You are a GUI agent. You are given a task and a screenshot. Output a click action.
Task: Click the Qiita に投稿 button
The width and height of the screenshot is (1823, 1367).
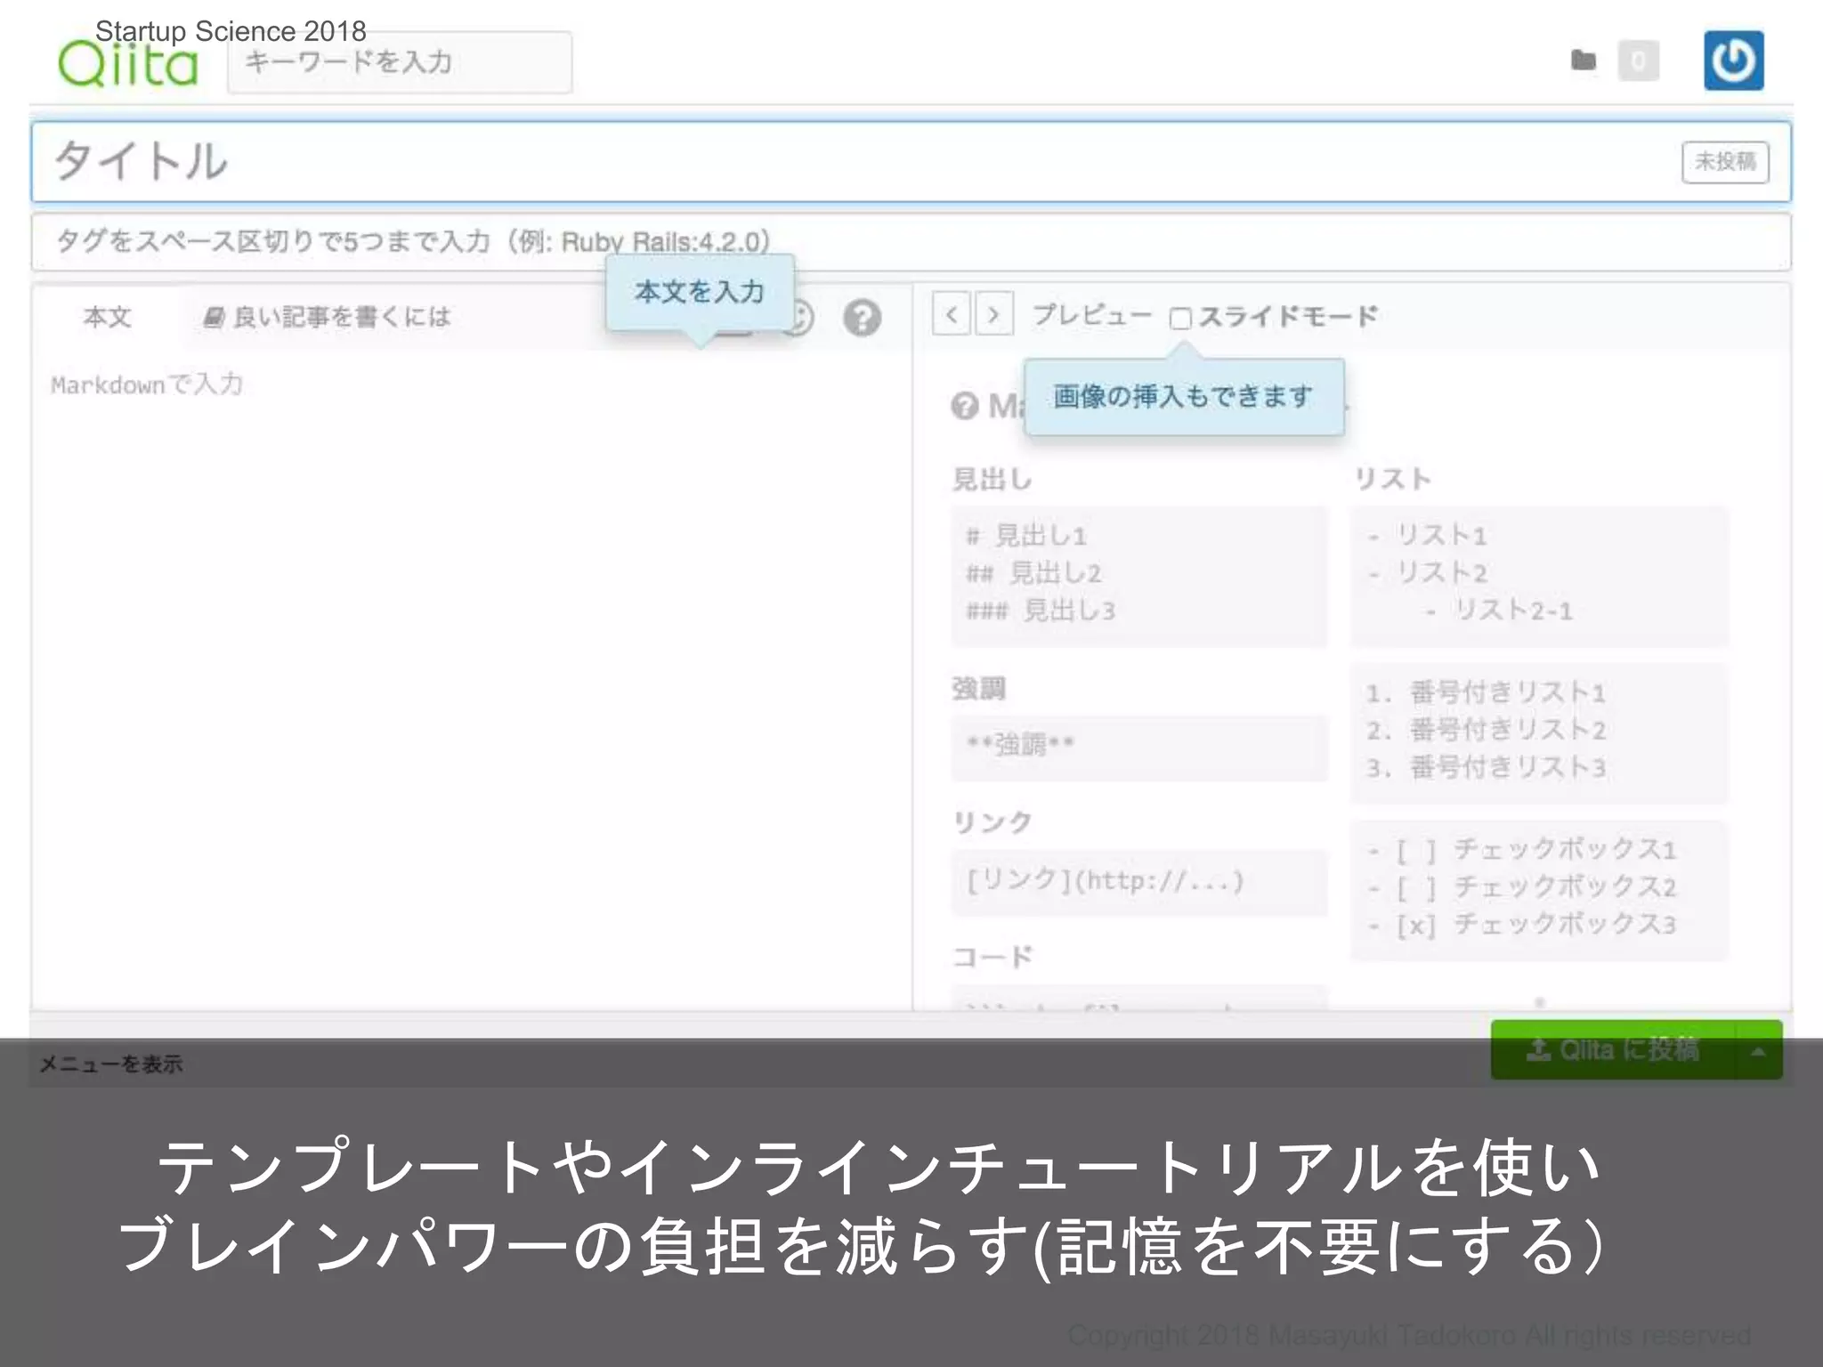click(x=1613, y=1050)
